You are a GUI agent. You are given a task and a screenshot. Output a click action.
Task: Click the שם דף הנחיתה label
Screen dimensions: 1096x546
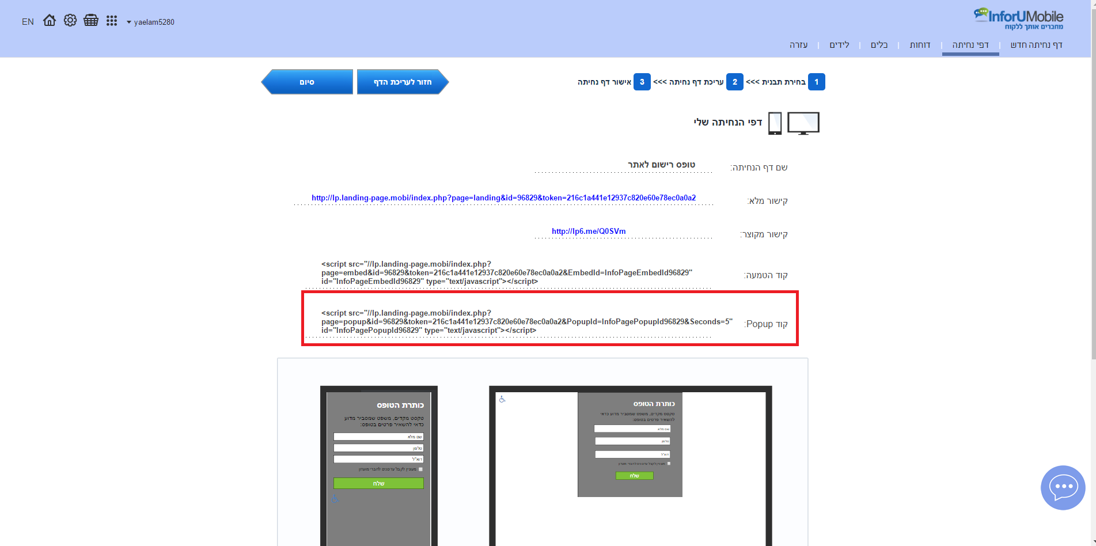759,168
